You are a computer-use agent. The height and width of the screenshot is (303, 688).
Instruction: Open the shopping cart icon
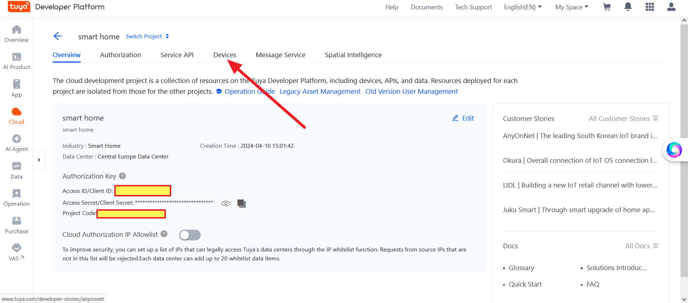tap(607, 7)
